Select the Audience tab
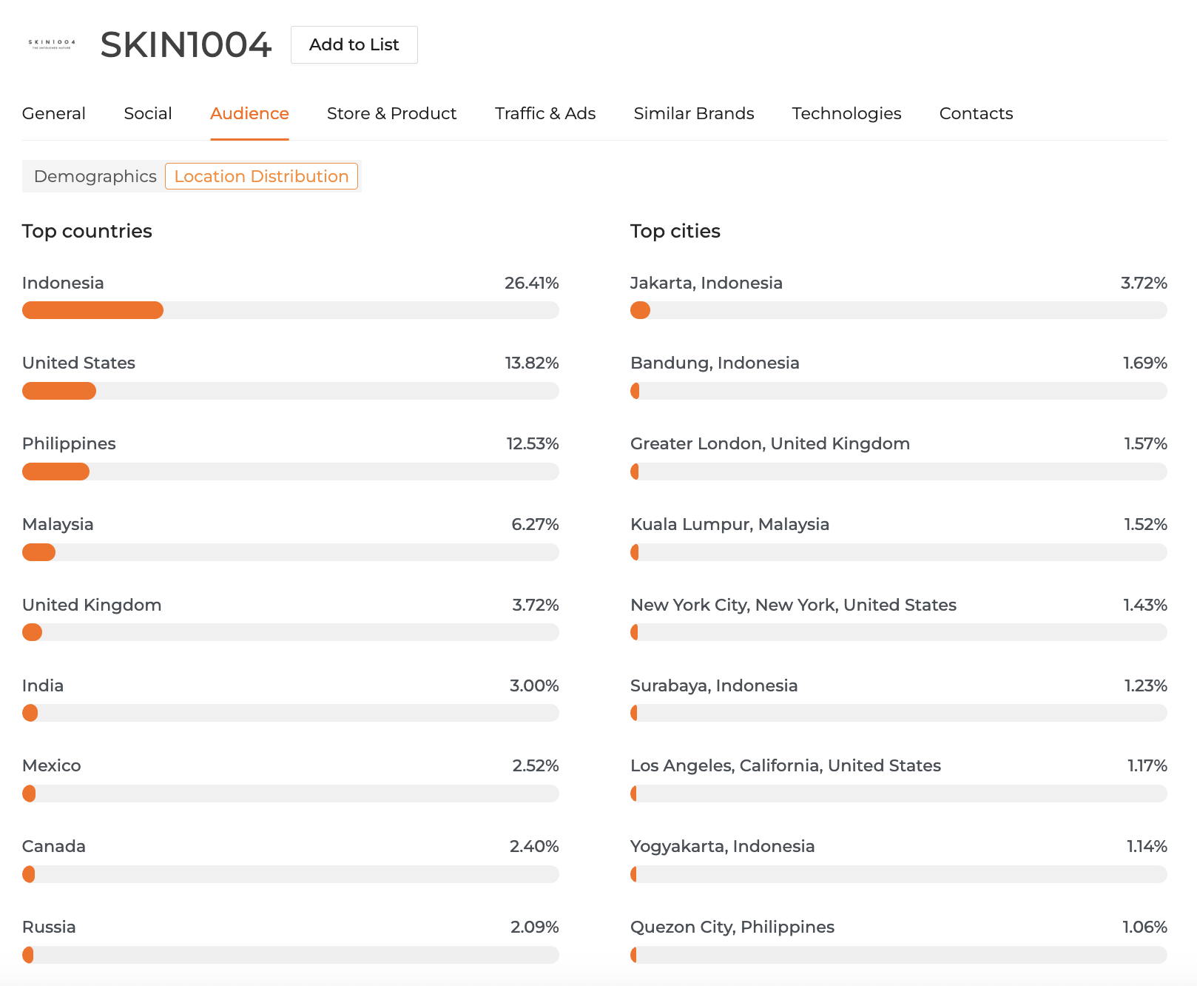Image resolution: width=1197 pixels, height=986 pixels. click(249, 113)
